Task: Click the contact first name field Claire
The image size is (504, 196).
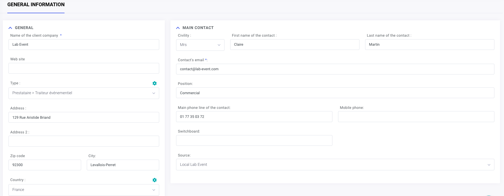Action: (295, 45)
